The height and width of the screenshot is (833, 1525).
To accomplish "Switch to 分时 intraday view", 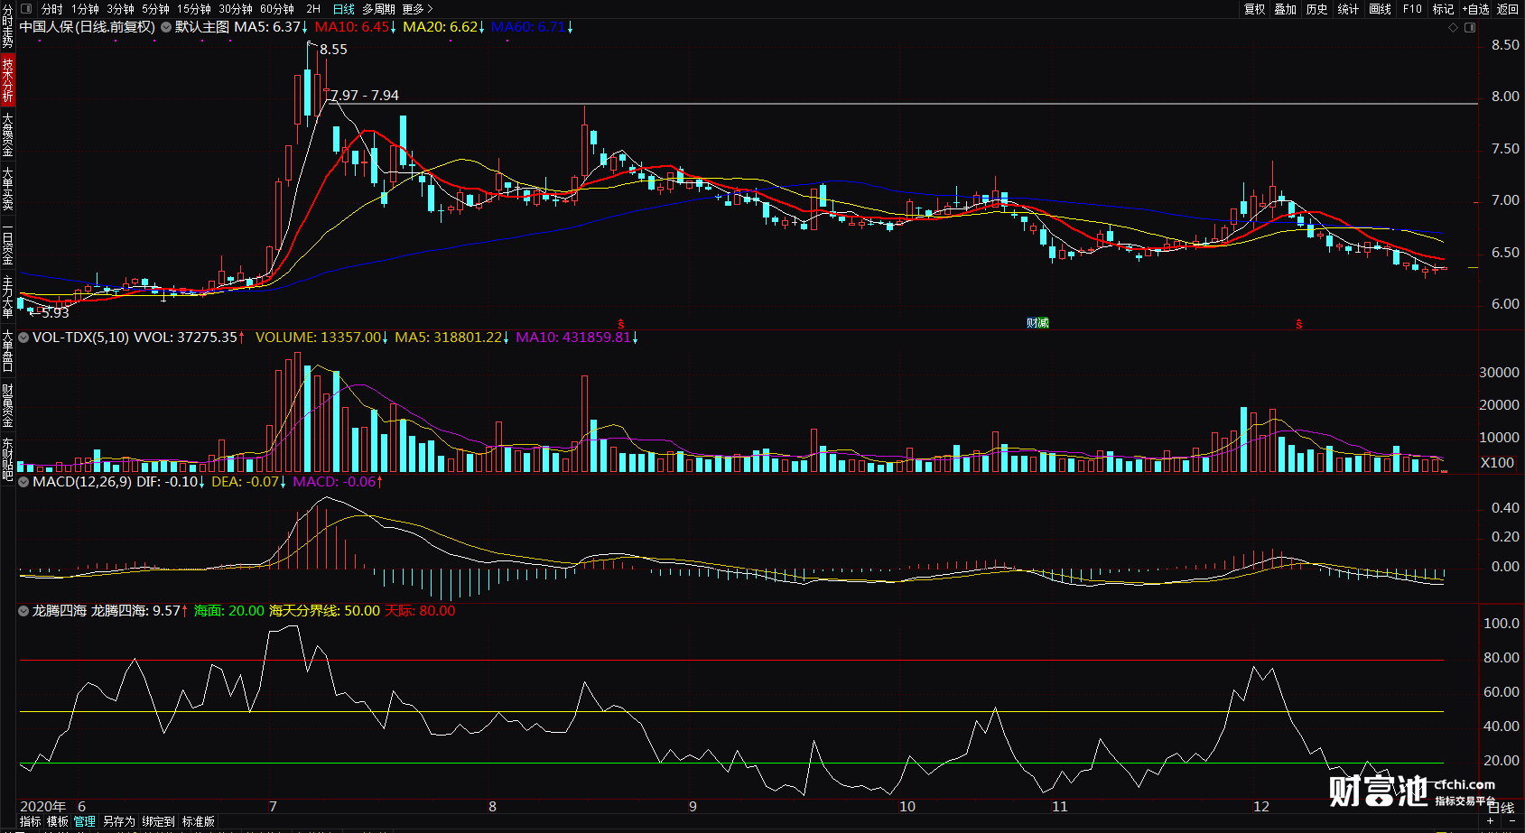I will [52, 9].
